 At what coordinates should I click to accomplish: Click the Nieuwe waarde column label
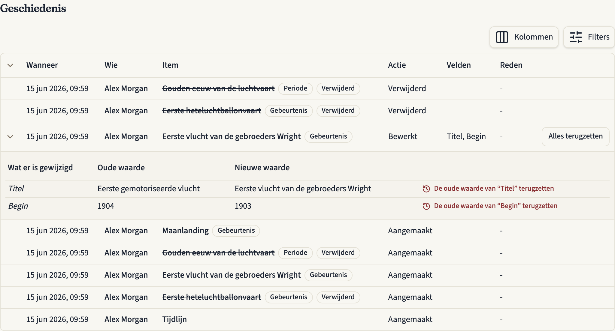262,168
